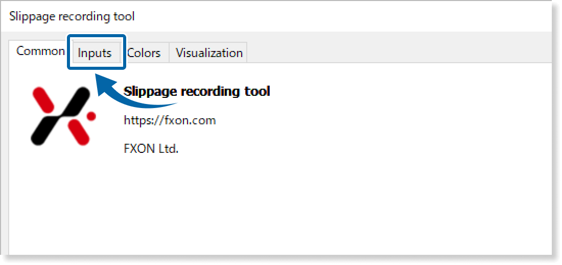Click the blank panel area right of the URL
Image resolution: width=562 pixels, height=265 pixels.
358,121
